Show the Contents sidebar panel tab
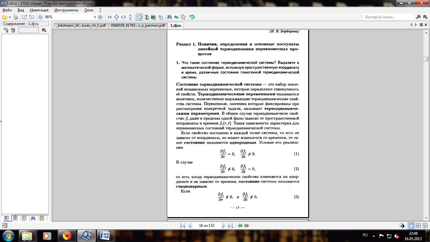The width and height of the screenshot is (430, 242). click(7, 218)
